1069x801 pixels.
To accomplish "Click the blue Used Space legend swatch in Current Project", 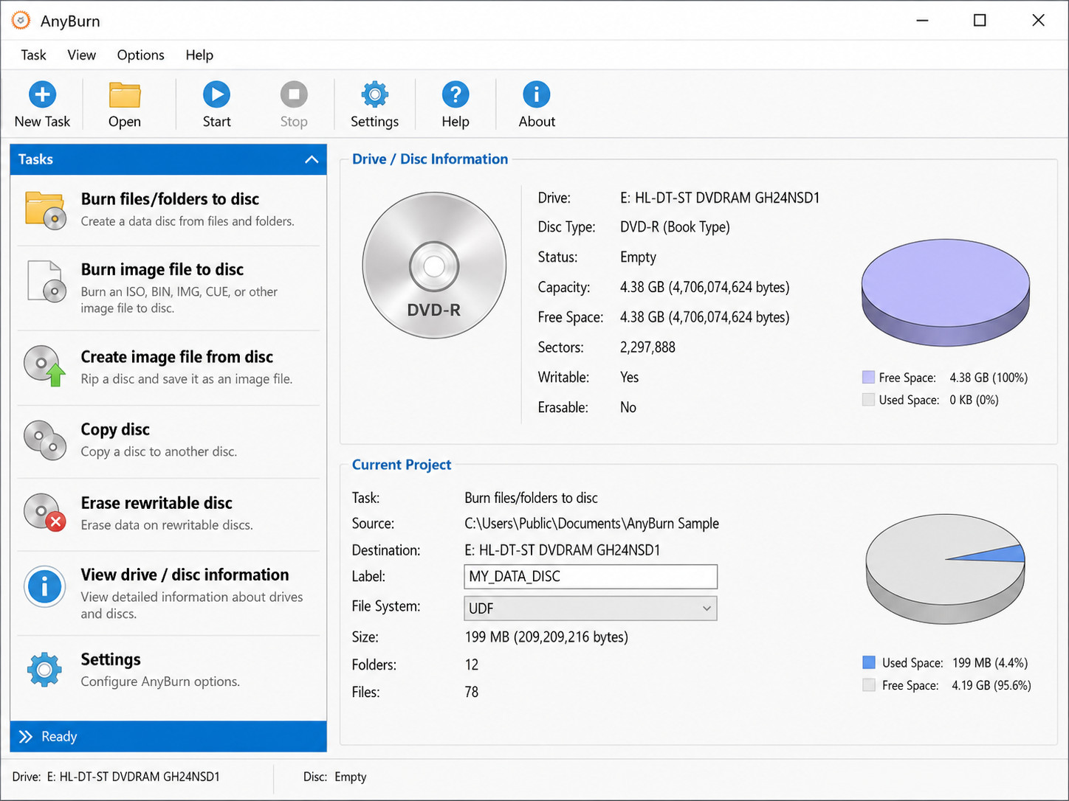I will click(869, 662).
